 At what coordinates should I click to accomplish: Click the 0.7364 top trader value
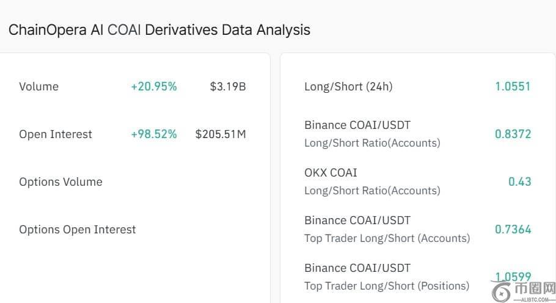click(x=513, y=230)
